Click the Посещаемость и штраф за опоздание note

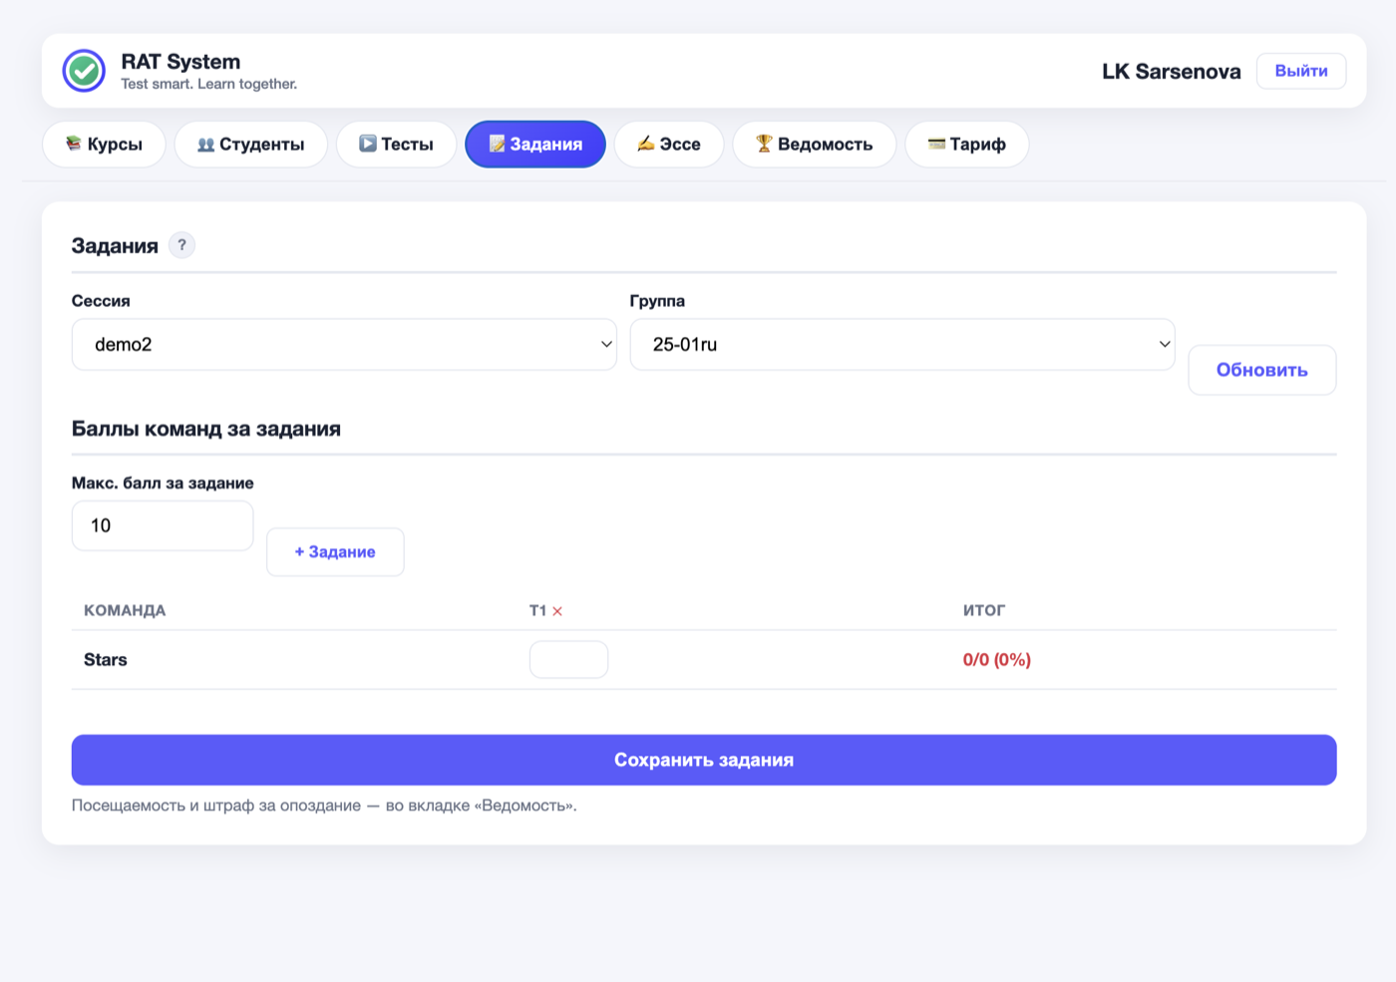pyautogui.click(x=324, y=806)
